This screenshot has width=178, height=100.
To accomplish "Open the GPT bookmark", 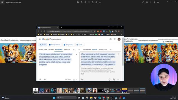I will coord(78,34).
